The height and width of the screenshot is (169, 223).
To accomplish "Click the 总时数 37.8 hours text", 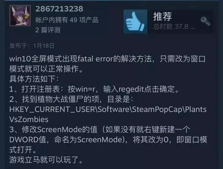I will pyautogui.click(x=174, y=26).
